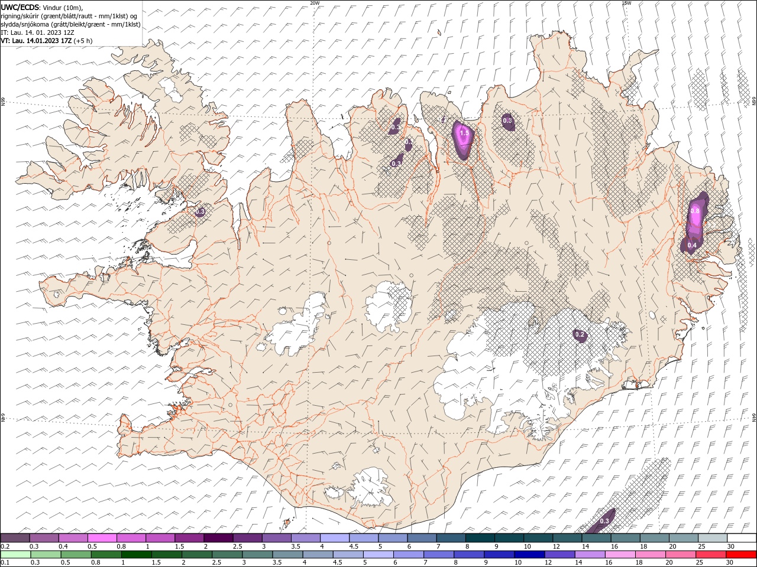The height and width of the screenshot is (567, 757).
Task: Select the violet swatch above '12' in the lower scale
Action: tap(559, 555)
